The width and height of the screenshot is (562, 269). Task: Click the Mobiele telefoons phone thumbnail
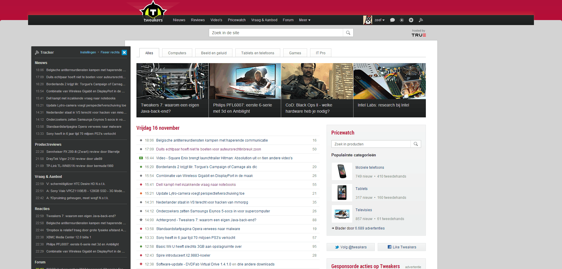coord(342,171)
